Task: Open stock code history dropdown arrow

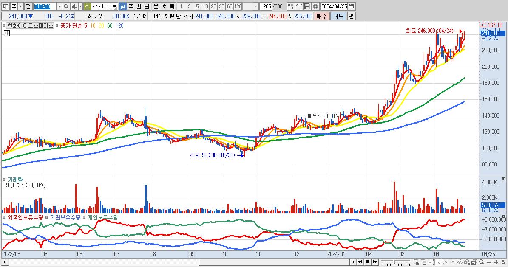Action: [59, 6]
